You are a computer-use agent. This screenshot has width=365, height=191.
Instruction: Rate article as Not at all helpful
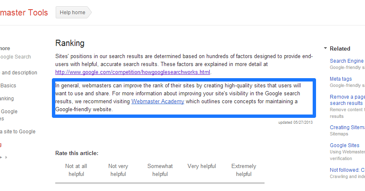click(x=76, y=170)
